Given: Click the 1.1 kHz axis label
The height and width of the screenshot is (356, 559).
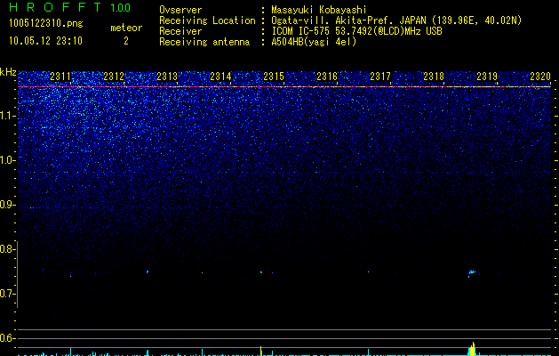Looking at the screenshot, I should click(x=8, y=116).
